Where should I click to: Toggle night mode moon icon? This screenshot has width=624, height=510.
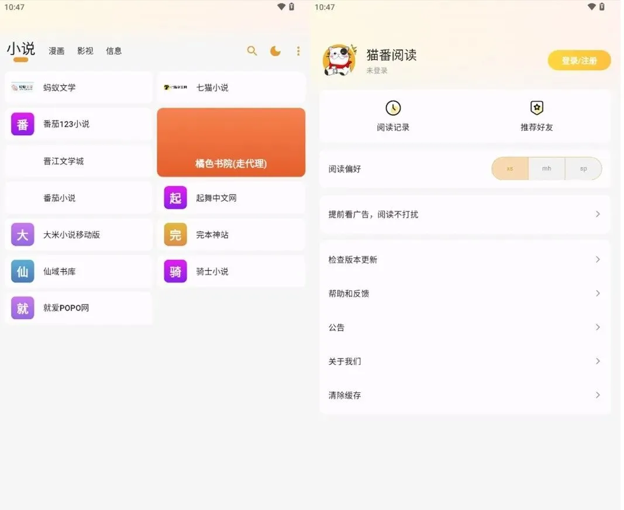tap(275, 50)
